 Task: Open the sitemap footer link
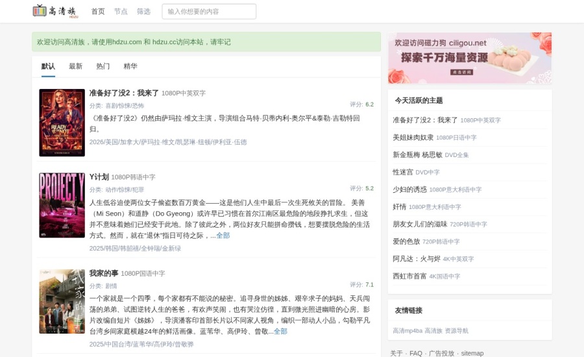pyautogui.click(x=472, y=353)
